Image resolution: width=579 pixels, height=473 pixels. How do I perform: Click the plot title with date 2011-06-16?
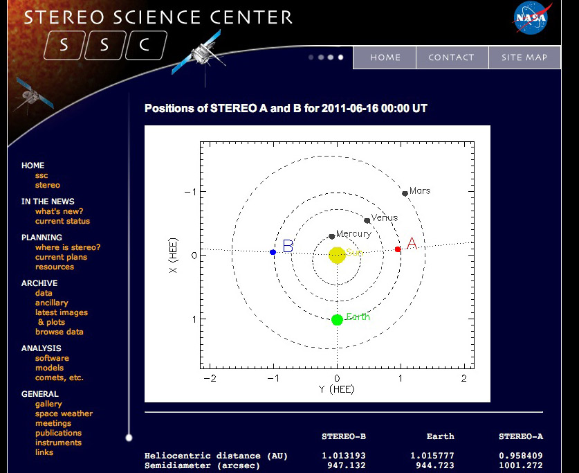click(286, 108)
